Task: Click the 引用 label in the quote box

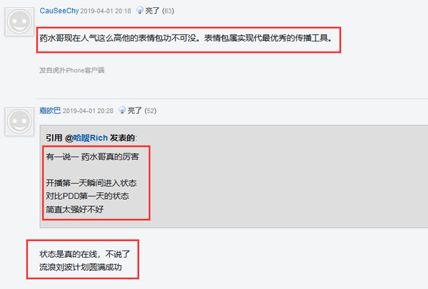Action: point(54,138)
